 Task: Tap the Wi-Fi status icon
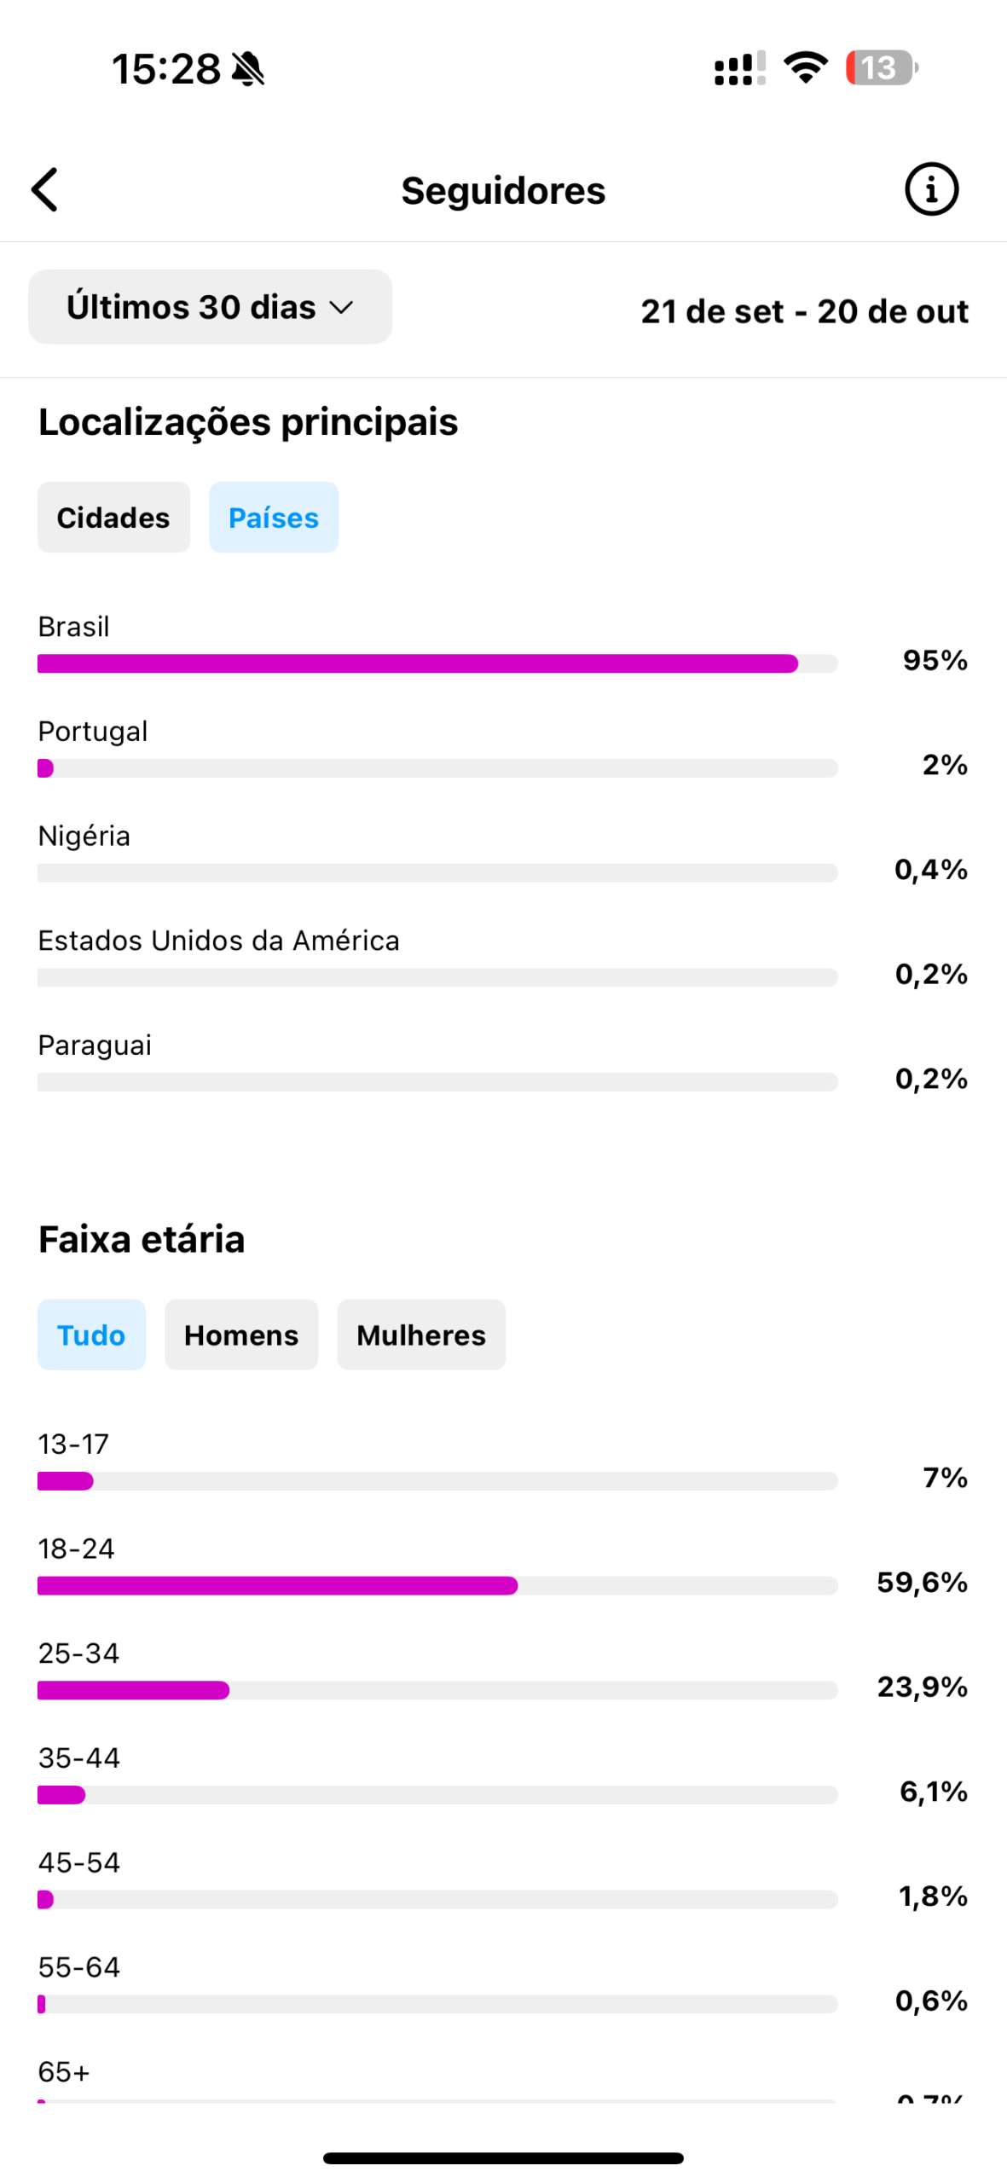click(x=805, y=67)
